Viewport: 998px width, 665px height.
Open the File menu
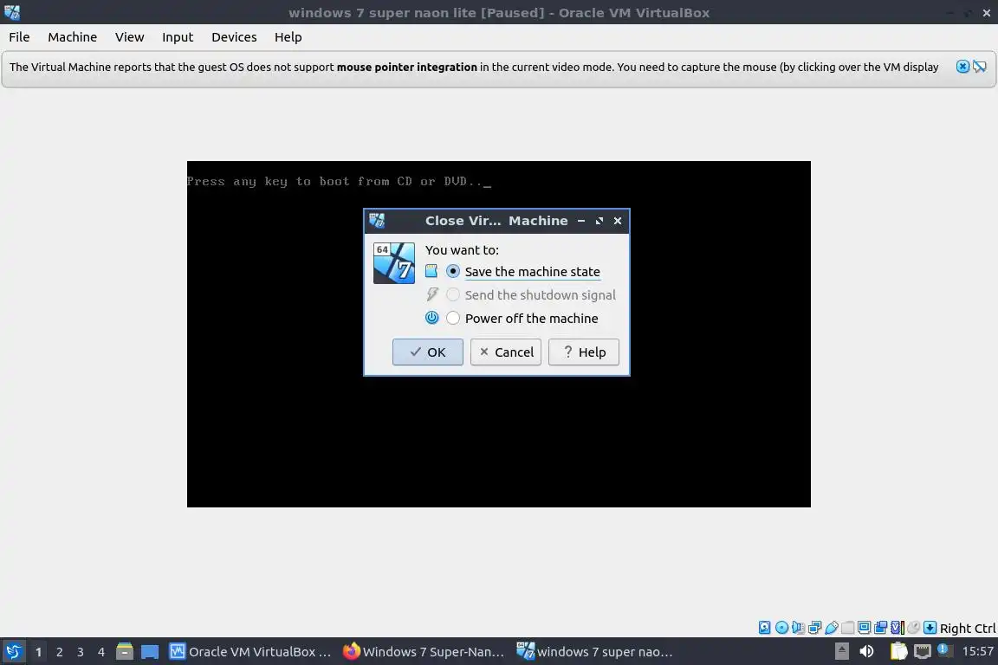(19, 37)
